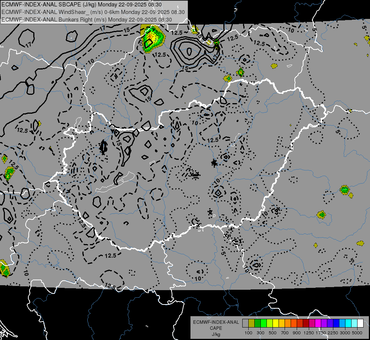Click the ECMWF-INDEX-ANAL legend title
Screen dimensions: 370x340
[216, 322]
